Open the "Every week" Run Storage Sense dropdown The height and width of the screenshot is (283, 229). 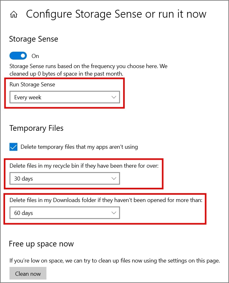point(65,97)
